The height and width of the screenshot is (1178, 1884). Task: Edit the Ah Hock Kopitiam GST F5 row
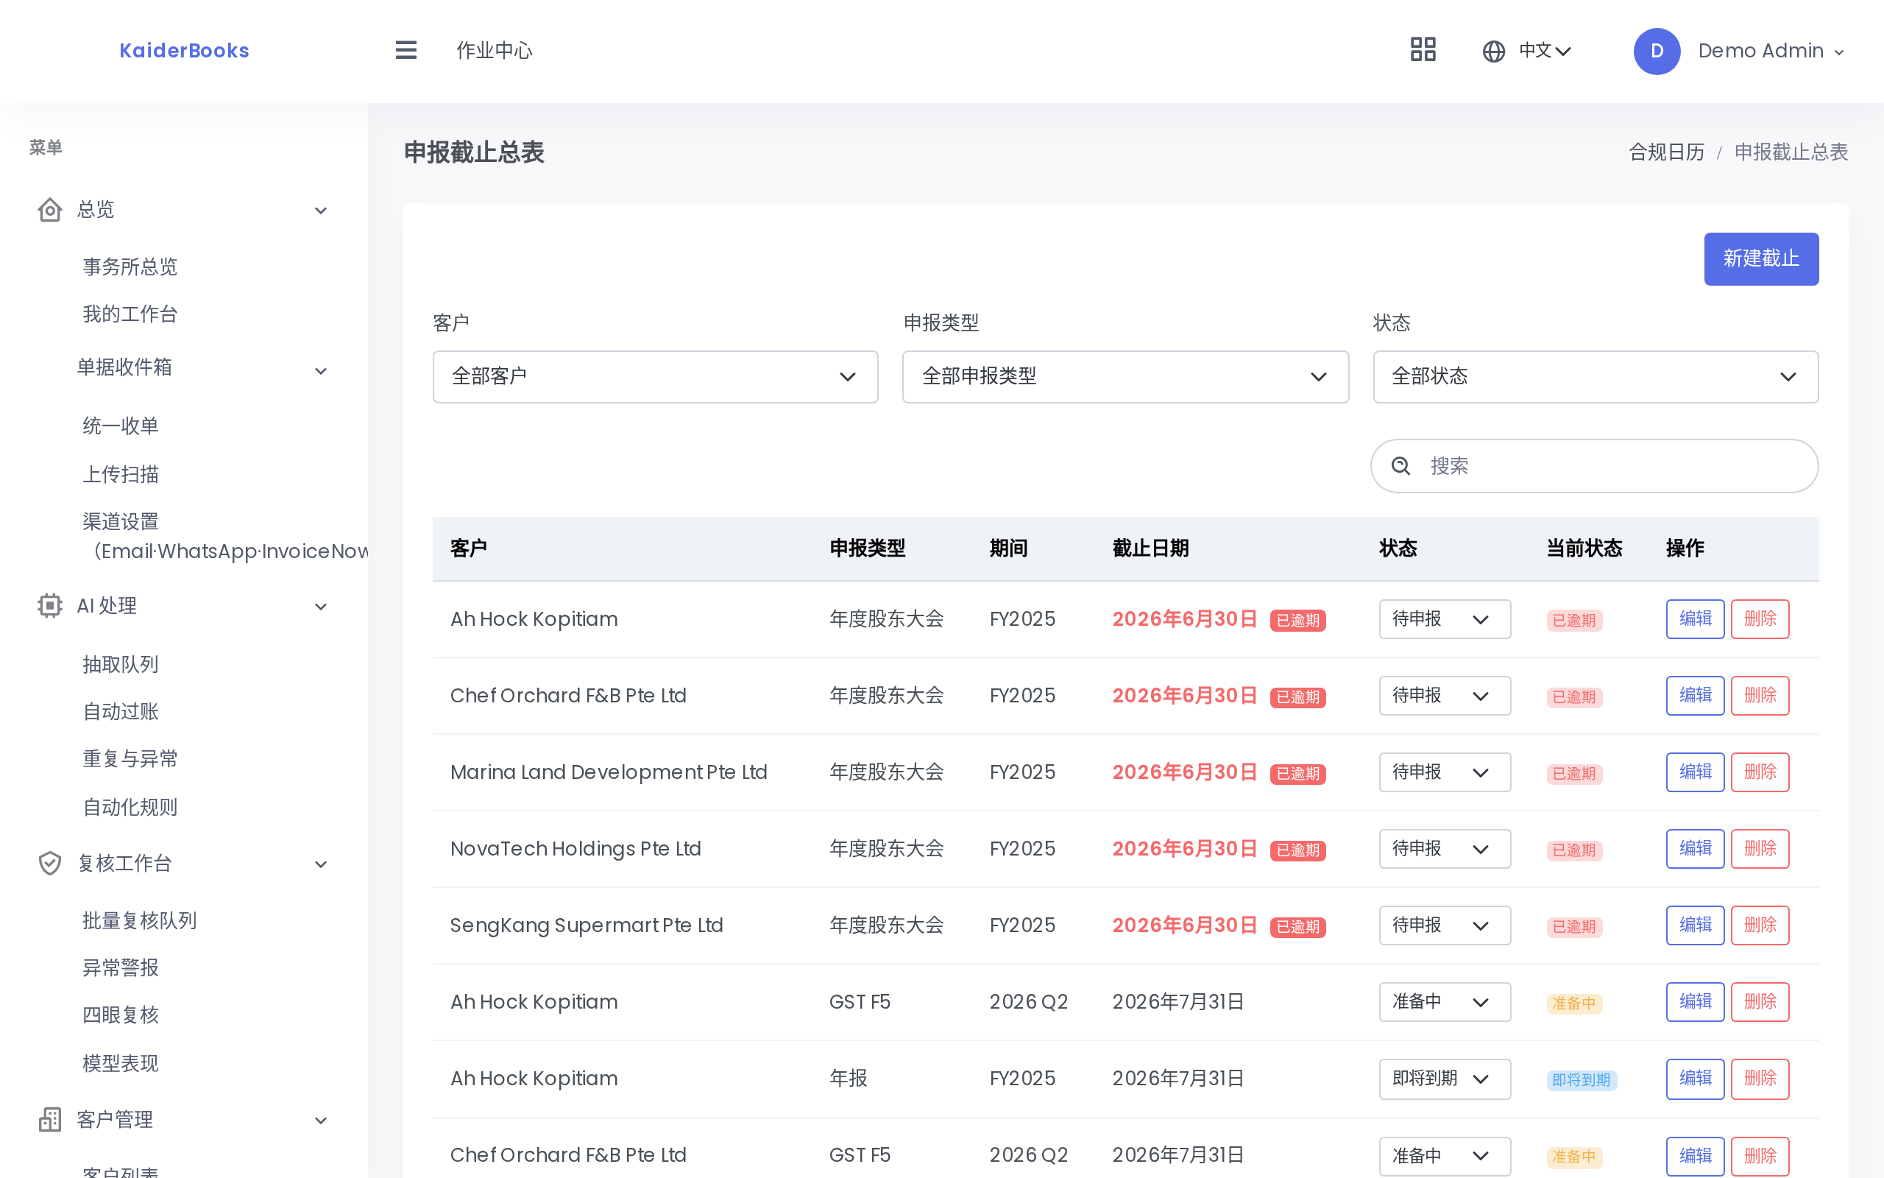[x=1695, y=1001]
